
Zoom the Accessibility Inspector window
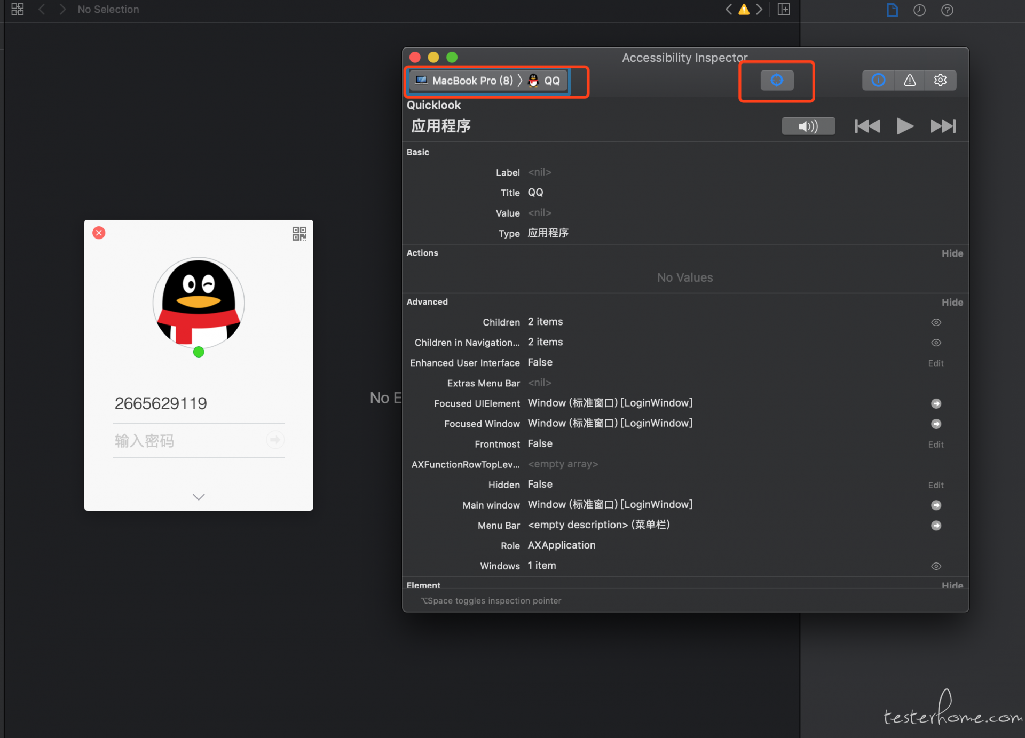pos(452,57)
